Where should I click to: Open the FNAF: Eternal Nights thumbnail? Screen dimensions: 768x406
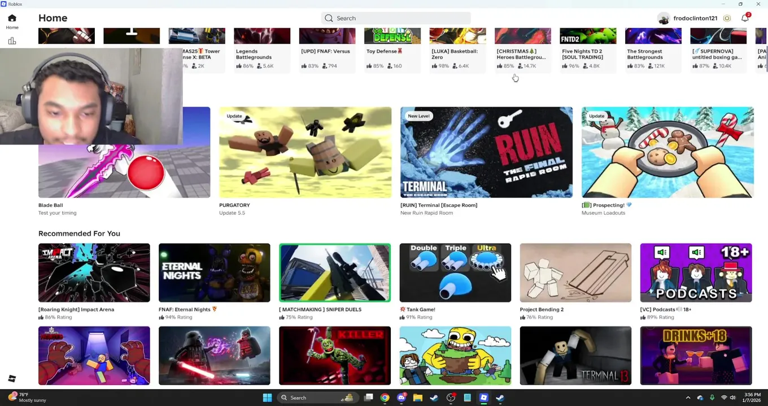tap(215, 272)
